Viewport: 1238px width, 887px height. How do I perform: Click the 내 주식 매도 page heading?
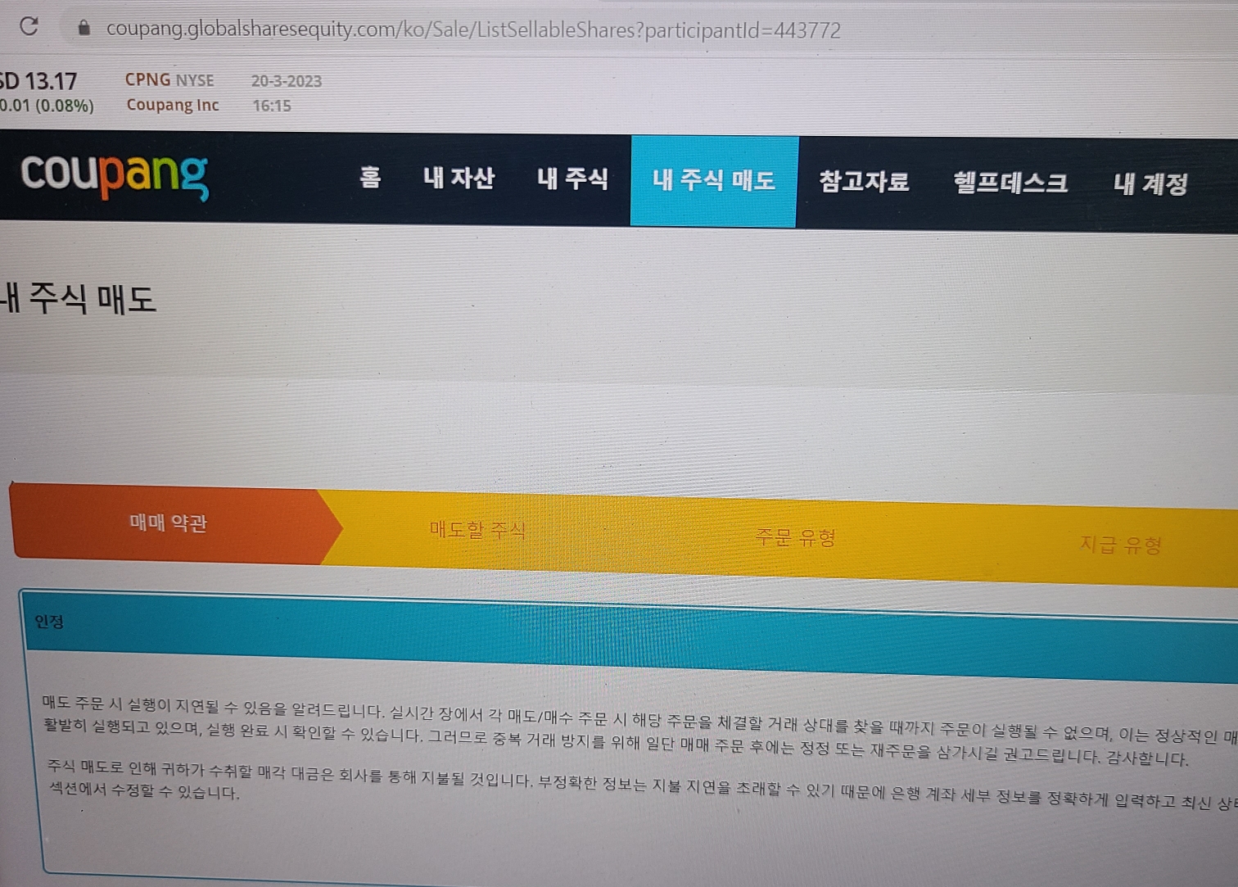[x=79, y=298]
